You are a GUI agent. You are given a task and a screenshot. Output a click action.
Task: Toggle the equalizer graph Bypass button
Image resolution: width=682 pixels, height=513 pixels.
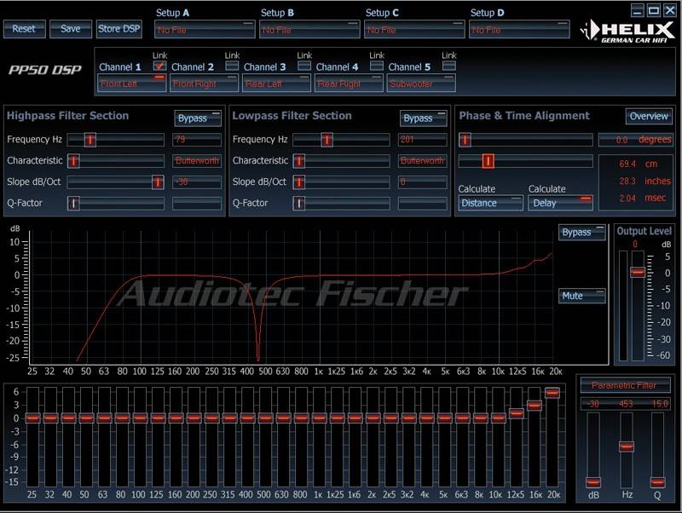tap(582, 233)
